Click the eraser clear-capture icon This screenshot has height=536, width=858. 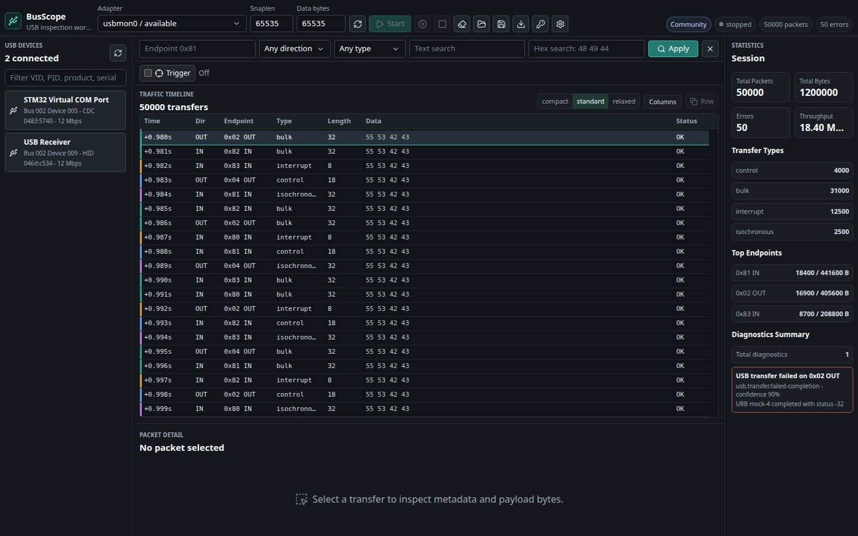(462, 24)
